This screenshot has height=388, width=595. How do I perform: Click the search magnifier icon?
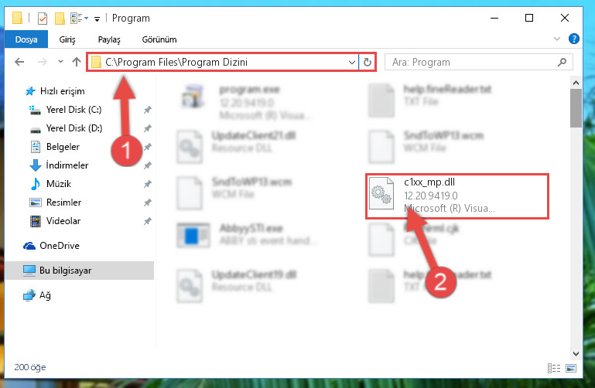pos(562,62)
